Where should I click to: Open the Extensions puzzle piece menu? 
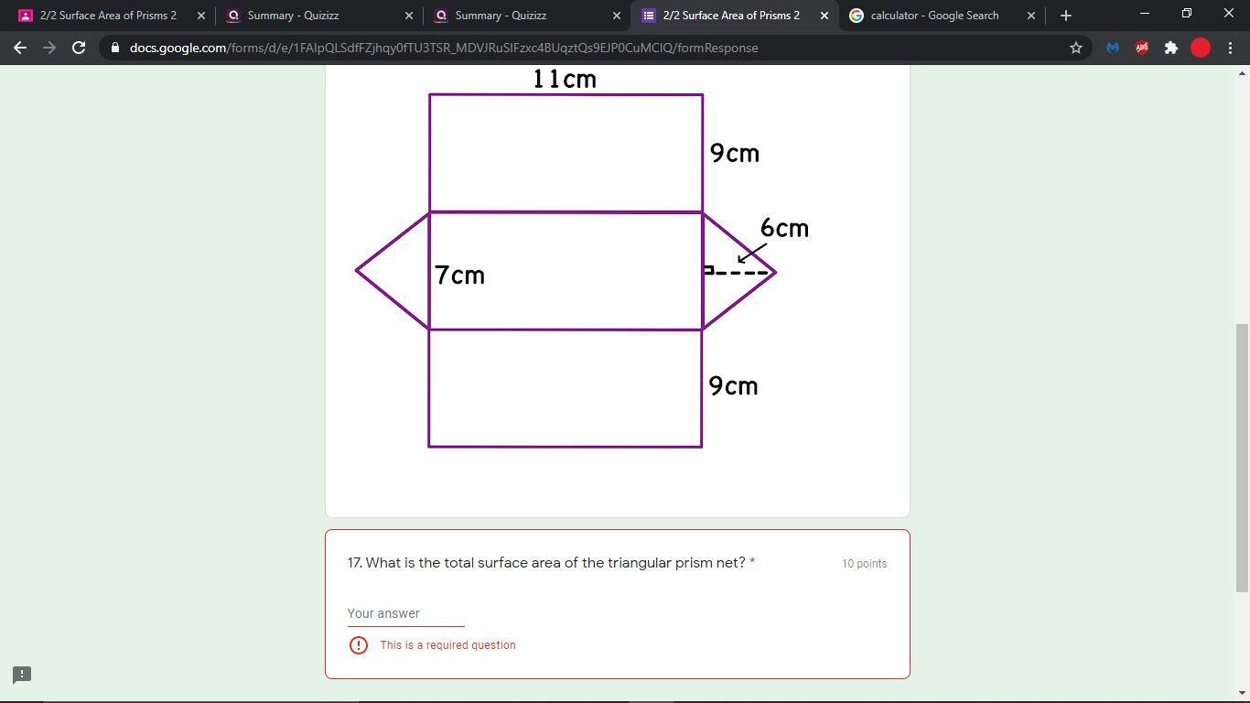(1171, 48)
